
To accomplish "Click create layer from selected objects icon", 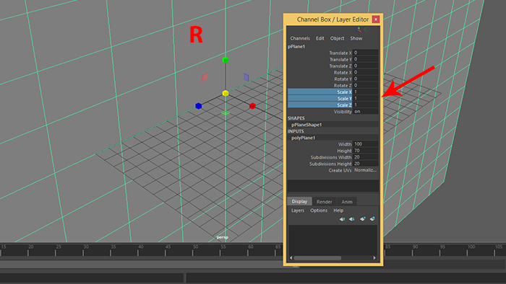I will pyautogui.click(x=372, y=219).
